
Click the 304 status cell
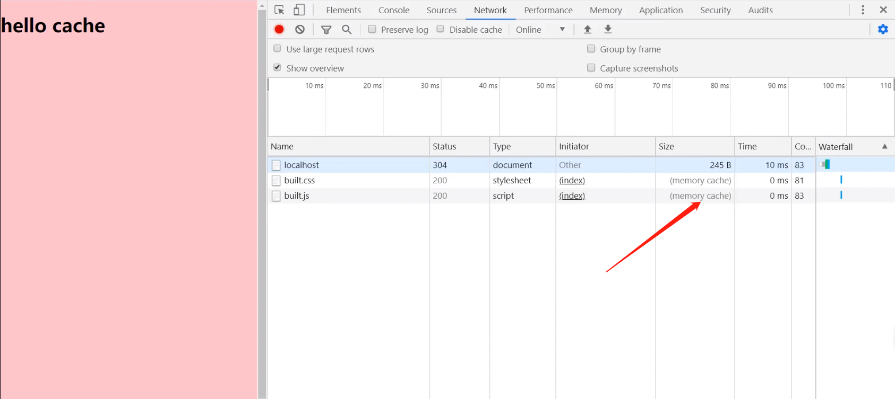click(x=459, y=165)
